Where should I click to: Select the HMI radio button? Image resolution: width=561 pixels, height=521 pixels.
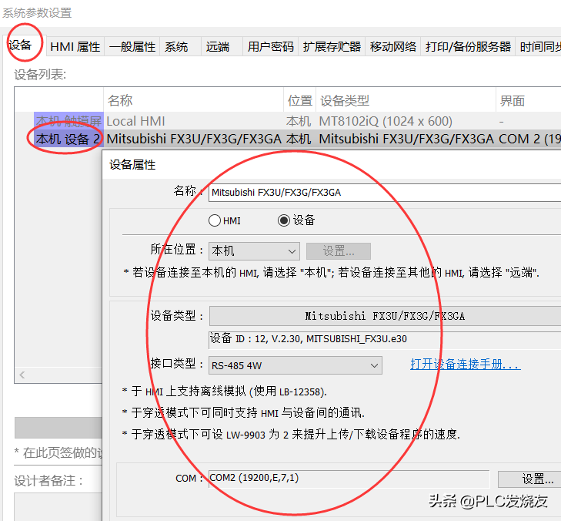pos(215,220)
